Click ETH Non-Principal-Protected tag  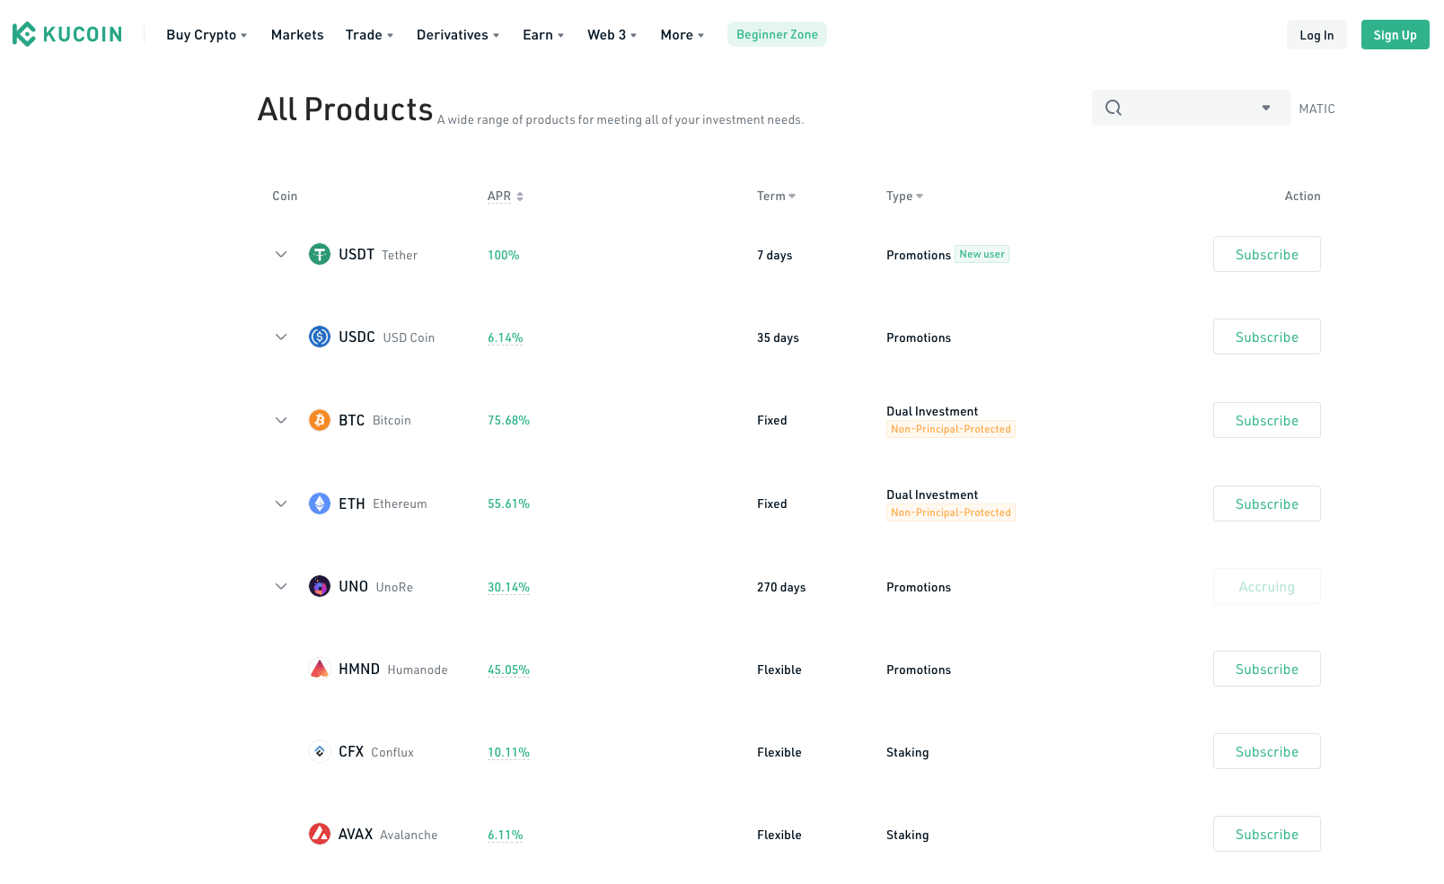coord(951,512)
